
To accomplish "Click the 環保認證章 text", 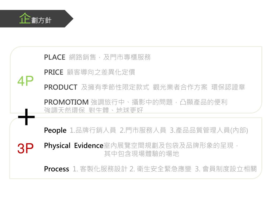I will pyautogui.click(x=228, y=87).
